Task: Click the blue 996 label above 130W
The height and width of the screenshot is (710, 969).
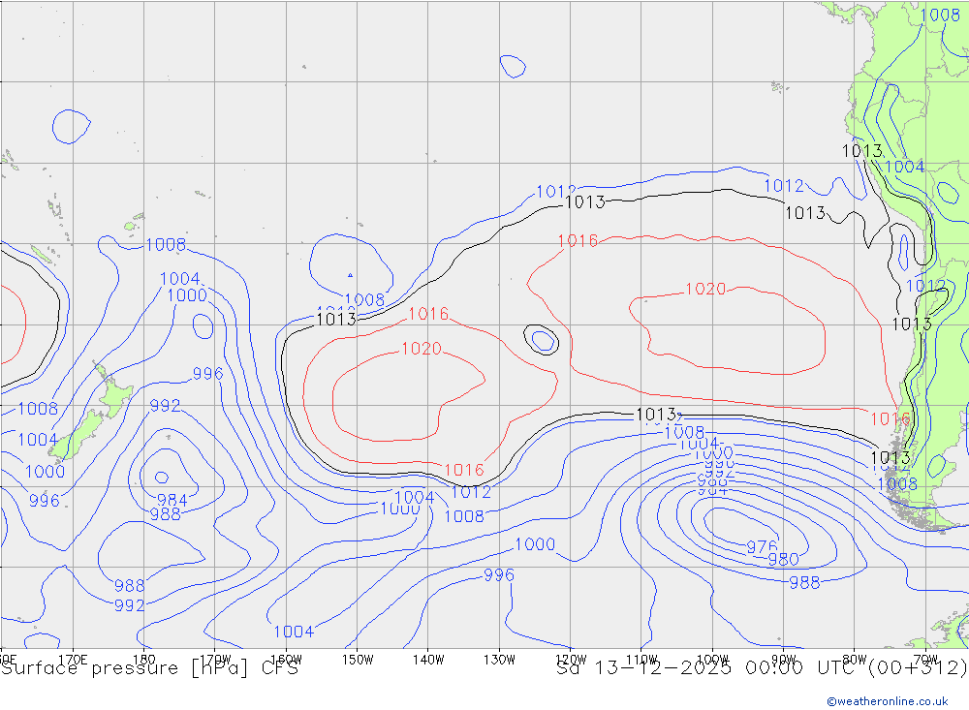Action: point(499,575)
